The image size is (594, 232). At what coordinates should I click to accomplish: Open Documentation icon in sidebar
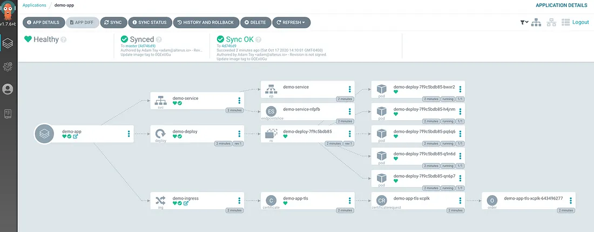pos(8,113)
